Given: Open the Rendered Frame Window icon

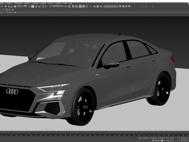Looking at the screenshot, I should (98, 6).
